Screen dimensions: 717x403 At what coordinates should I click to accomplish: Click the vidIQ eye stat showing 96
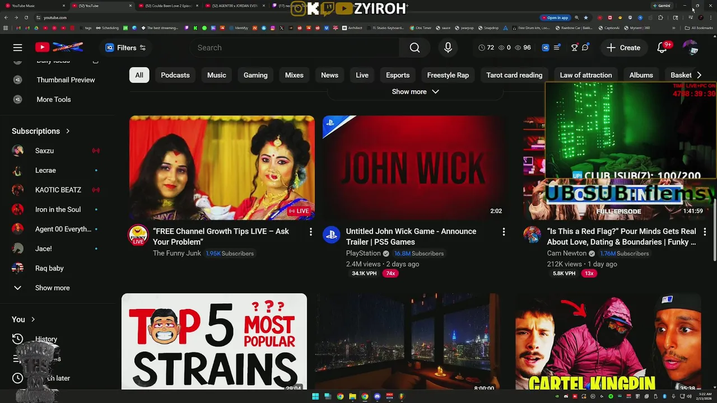click(523, 48)
